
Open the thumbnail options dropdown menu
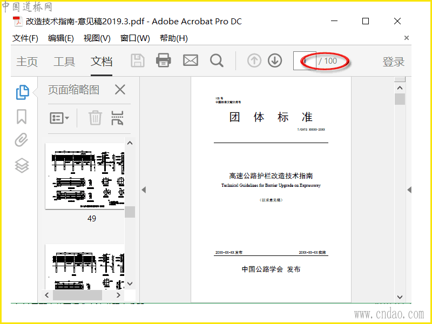[x=59, y=118]
